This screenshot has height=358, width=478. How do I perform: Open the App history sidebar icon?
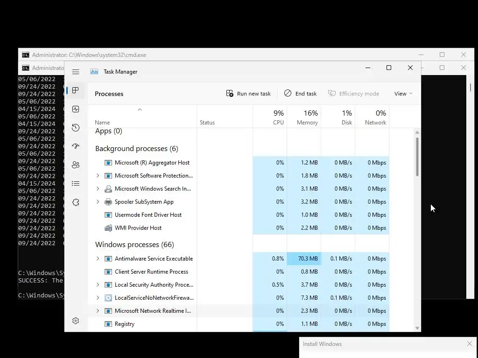(76, 128)
